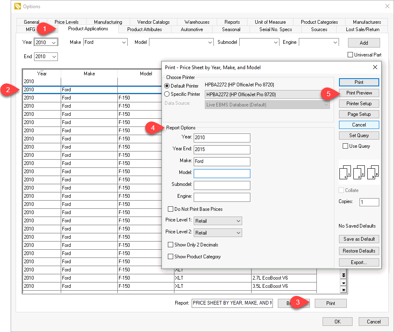
Task: Click the single down-arrow record navigator icon
Action: point(344,283)
